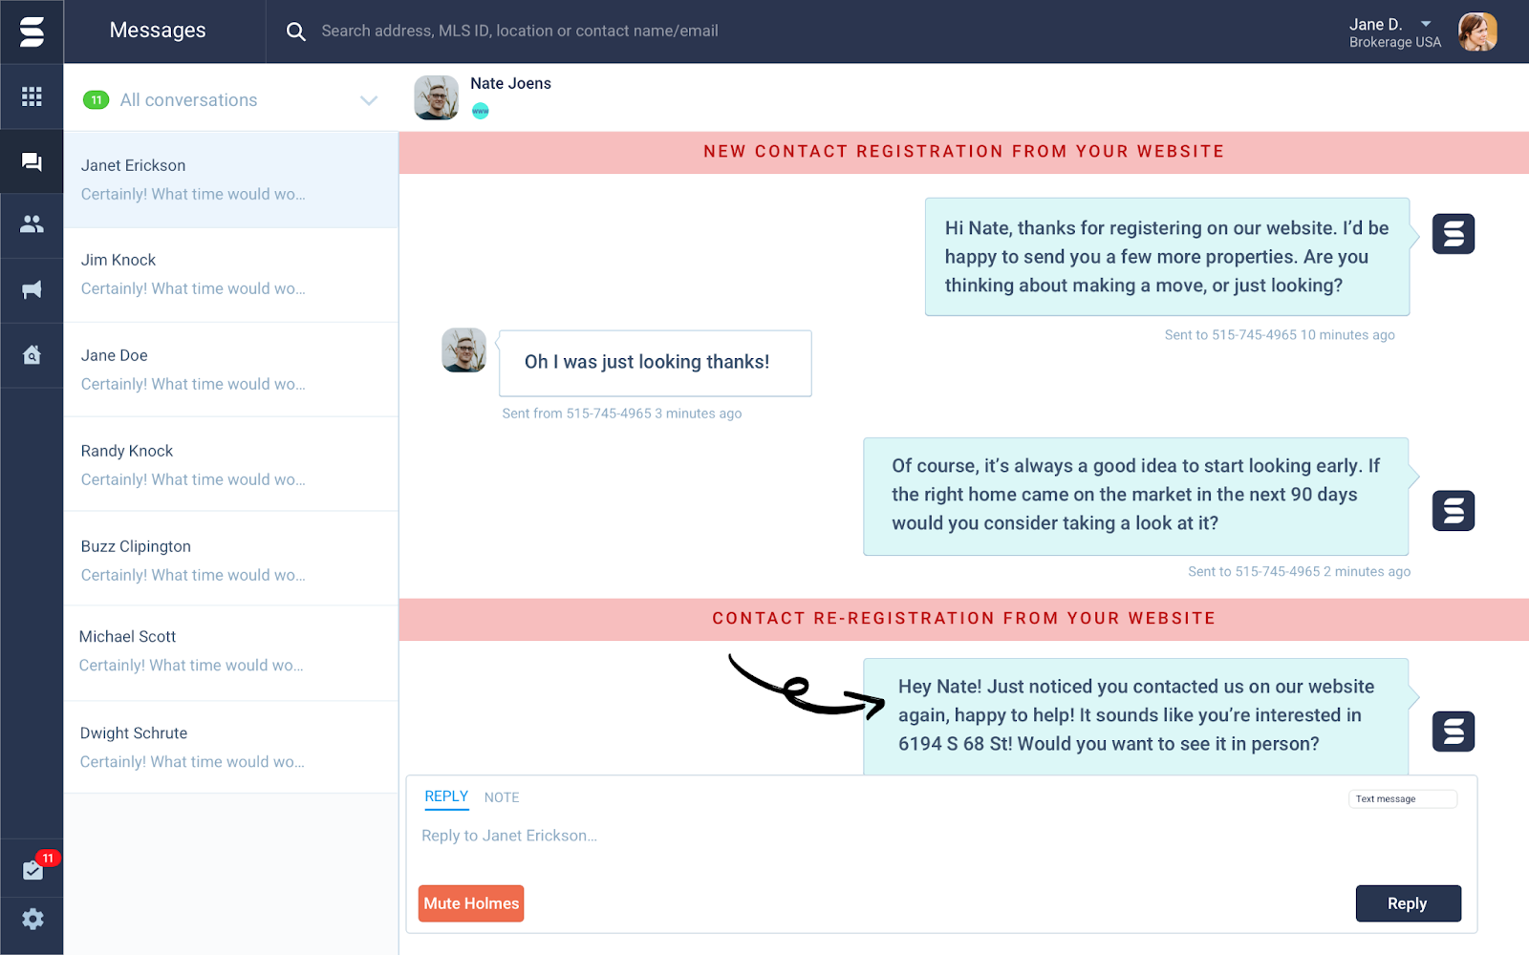This screenshot has height=955, width=1529.
Task: Click the Hey Nate re-registration message
Action: [1135, 716]
